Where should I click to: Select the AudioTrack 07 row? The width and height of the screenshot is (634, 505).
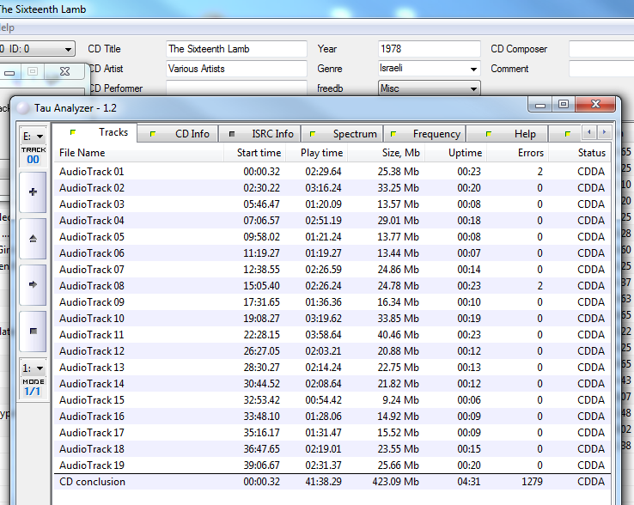click(x=332, y=270)
